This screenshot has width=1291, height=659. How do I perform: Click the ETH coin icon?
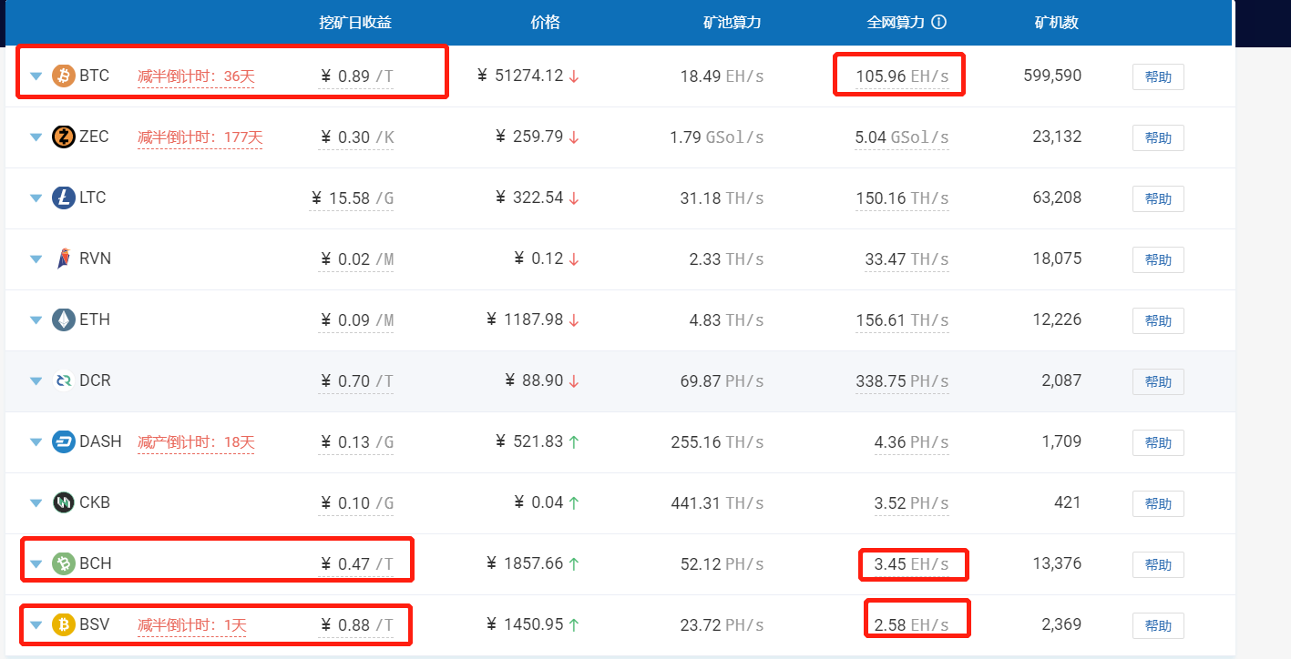click(x=63, y=319)
